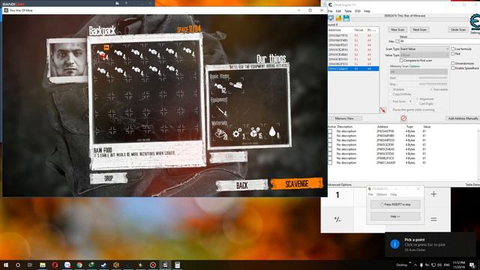Open the Memory Scan Options region dropdown
The image size is (480, 270).
(418, 72)
